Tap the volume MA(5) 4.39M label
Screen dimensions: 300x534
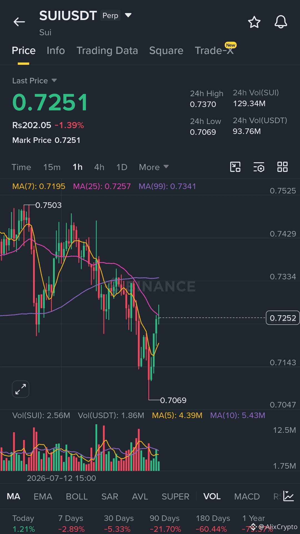tap(177, 415)
